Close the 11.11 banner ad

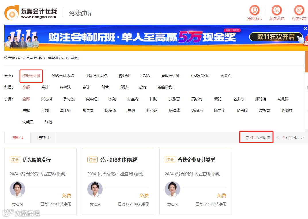point(305,28)
